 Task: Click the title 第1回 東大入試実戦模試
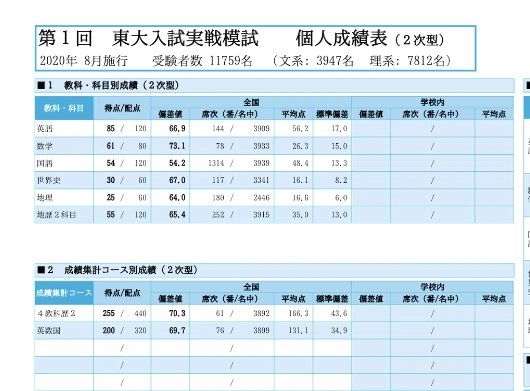pos(149,38)
